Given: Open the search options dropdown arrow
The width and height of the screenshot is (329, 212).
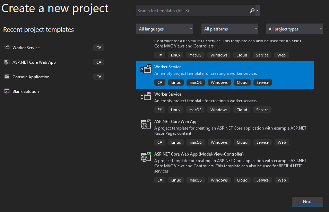Looking at the screenshot, I should [257, 11].
